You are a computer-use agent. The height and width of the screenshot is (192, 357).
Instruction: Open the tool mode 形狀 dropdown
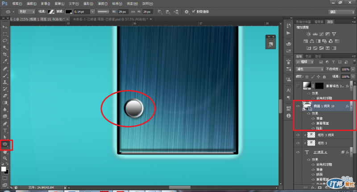click(27, 12)
